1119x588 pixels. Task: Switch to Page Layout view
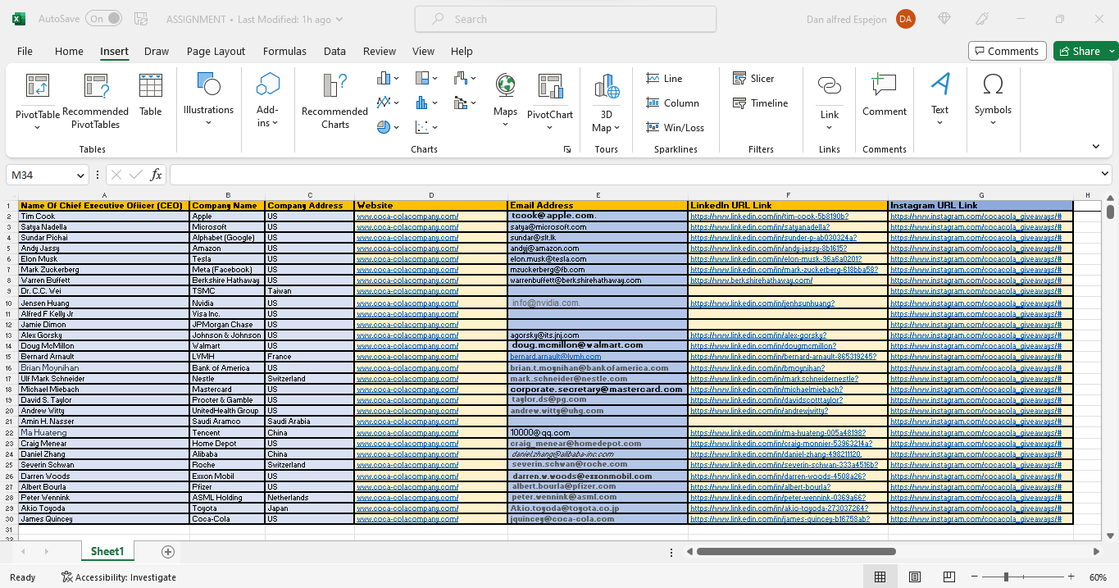click(915, 577)
